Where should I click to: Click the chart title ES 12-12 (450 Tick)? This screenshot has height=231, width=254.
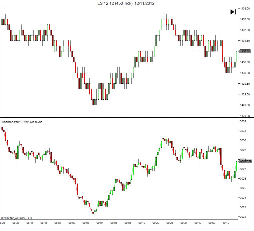115,3
